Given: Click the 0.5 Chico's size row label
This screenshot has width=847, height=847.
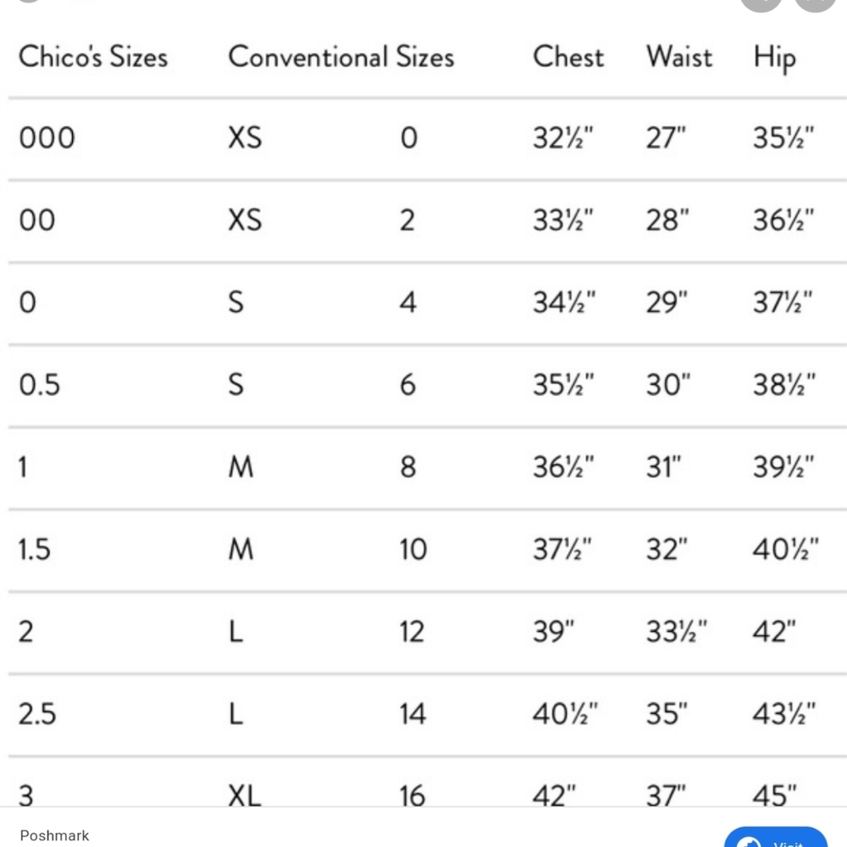Looking at the screenshot, I should point(39,385).
